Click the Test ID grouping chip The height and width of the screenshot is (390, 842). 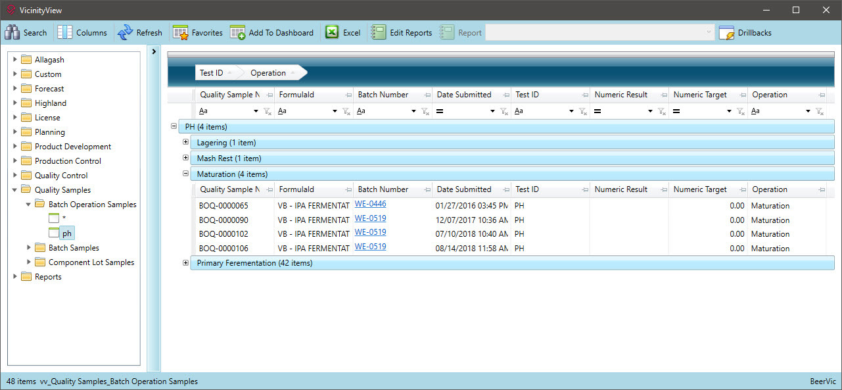(x=215, y=73)
